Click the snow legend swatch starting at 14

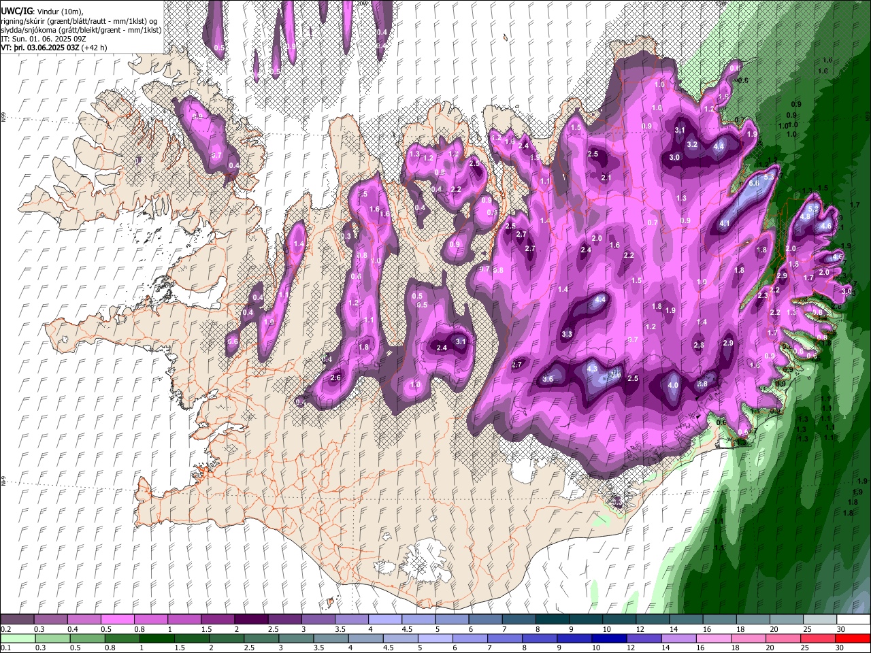coord(685,620)
